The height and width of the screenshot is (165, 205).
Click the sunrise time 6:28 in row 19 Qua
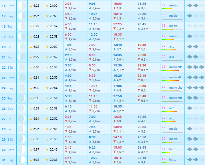36,37
